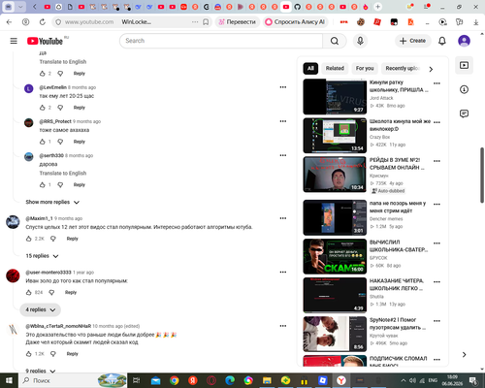This screenshot has height=388, width=485.
Task: Open options menu for @Maxim1_1 comment
Action: (x=283, y=218)
